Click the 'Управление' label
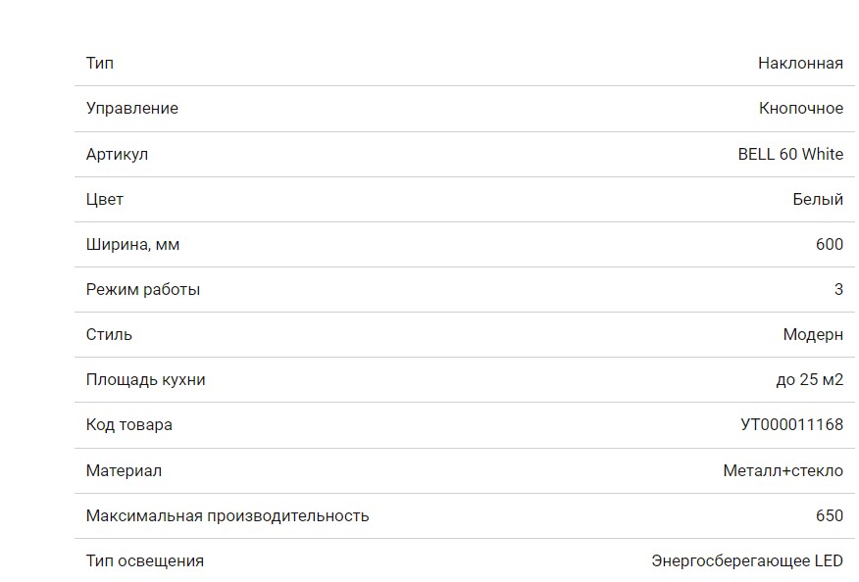Screen dimensions: 859x582 coord(131,108)
